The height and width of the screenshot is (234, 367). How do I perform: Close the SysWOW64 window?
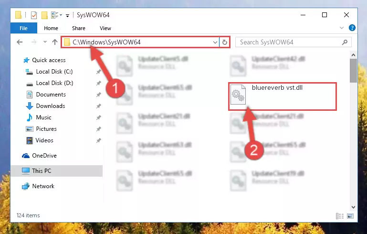(x=346, y=15)
